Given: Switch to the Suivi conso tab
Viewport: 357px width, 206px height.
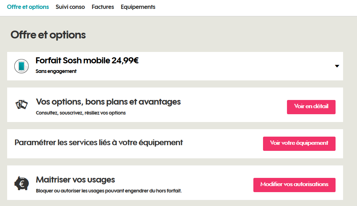Looking at the screenshot, I should 70,7.
